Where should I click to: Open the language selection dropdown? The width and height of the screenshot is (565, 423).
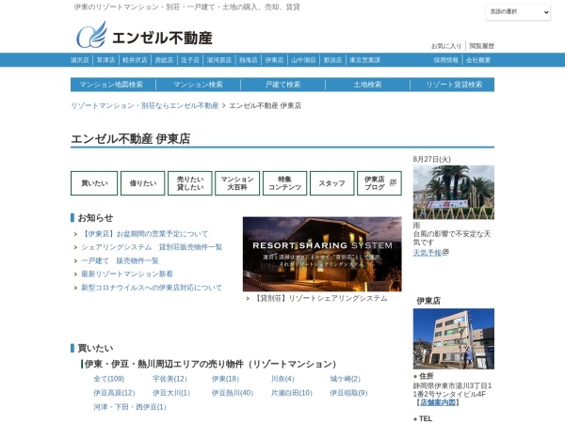click(518, 12)
